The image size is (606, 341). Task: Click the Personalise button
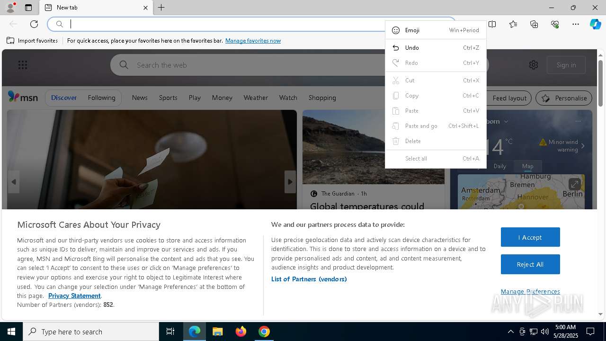pyautogui.click(x=564, y=98)
